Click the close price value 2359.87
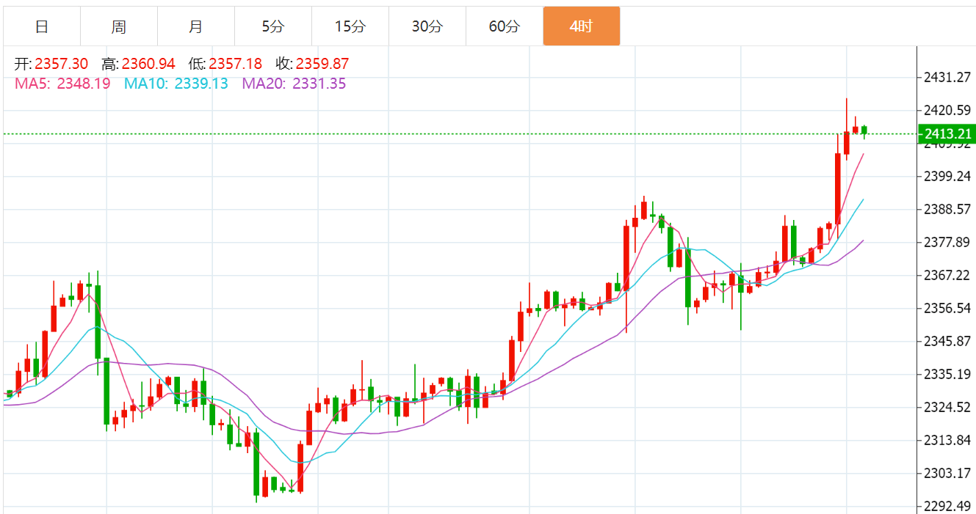Image resolution: width=976 pixels, height=514 pixels. (322, 65)
